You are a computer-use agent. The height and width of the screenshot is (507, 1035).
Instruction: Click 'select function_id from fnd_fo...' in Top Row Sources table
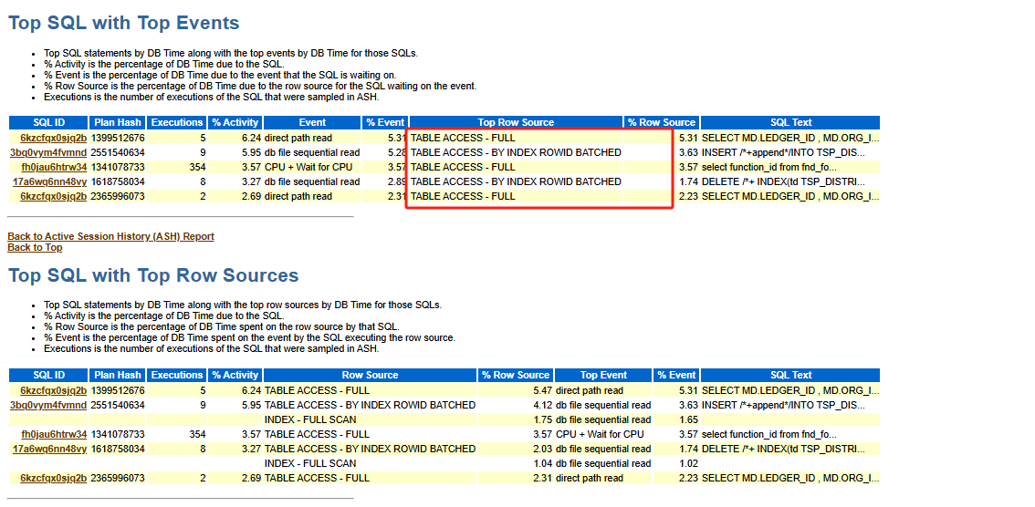769,434
